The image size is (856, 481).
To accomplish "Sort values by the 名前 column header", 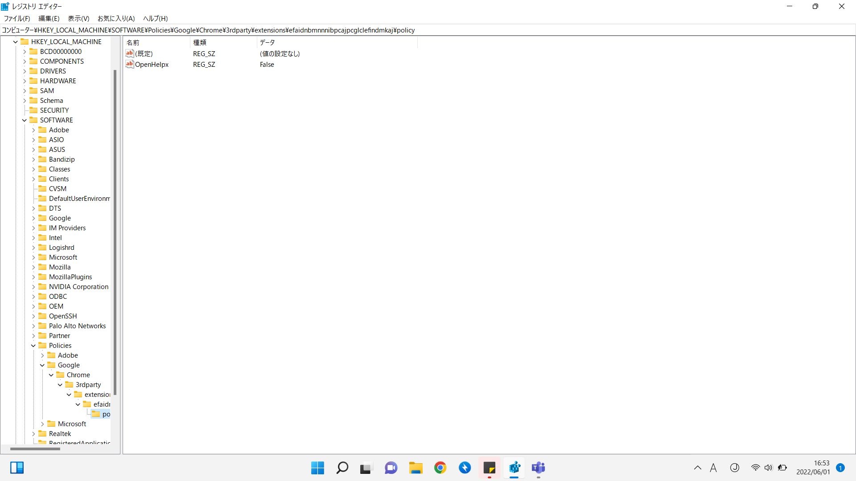I will coord(132,42).
